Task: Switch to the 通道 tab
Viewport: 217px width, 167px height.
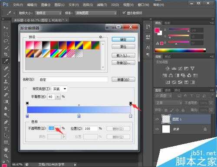Action: pos(168,90)
